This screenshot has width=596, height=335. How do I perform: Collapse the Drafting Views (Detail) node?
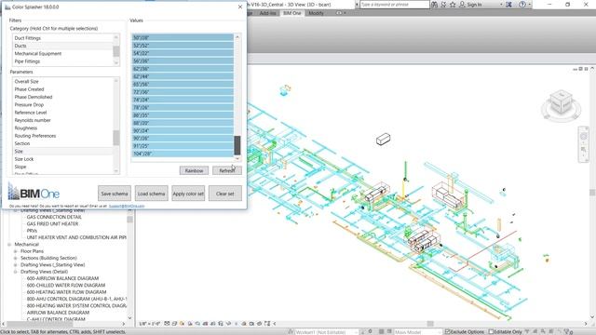click(x=16, y=272)
